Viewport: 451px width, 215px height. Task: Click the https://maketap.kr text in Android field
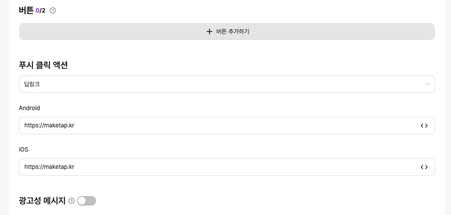(x=49, y=126)
